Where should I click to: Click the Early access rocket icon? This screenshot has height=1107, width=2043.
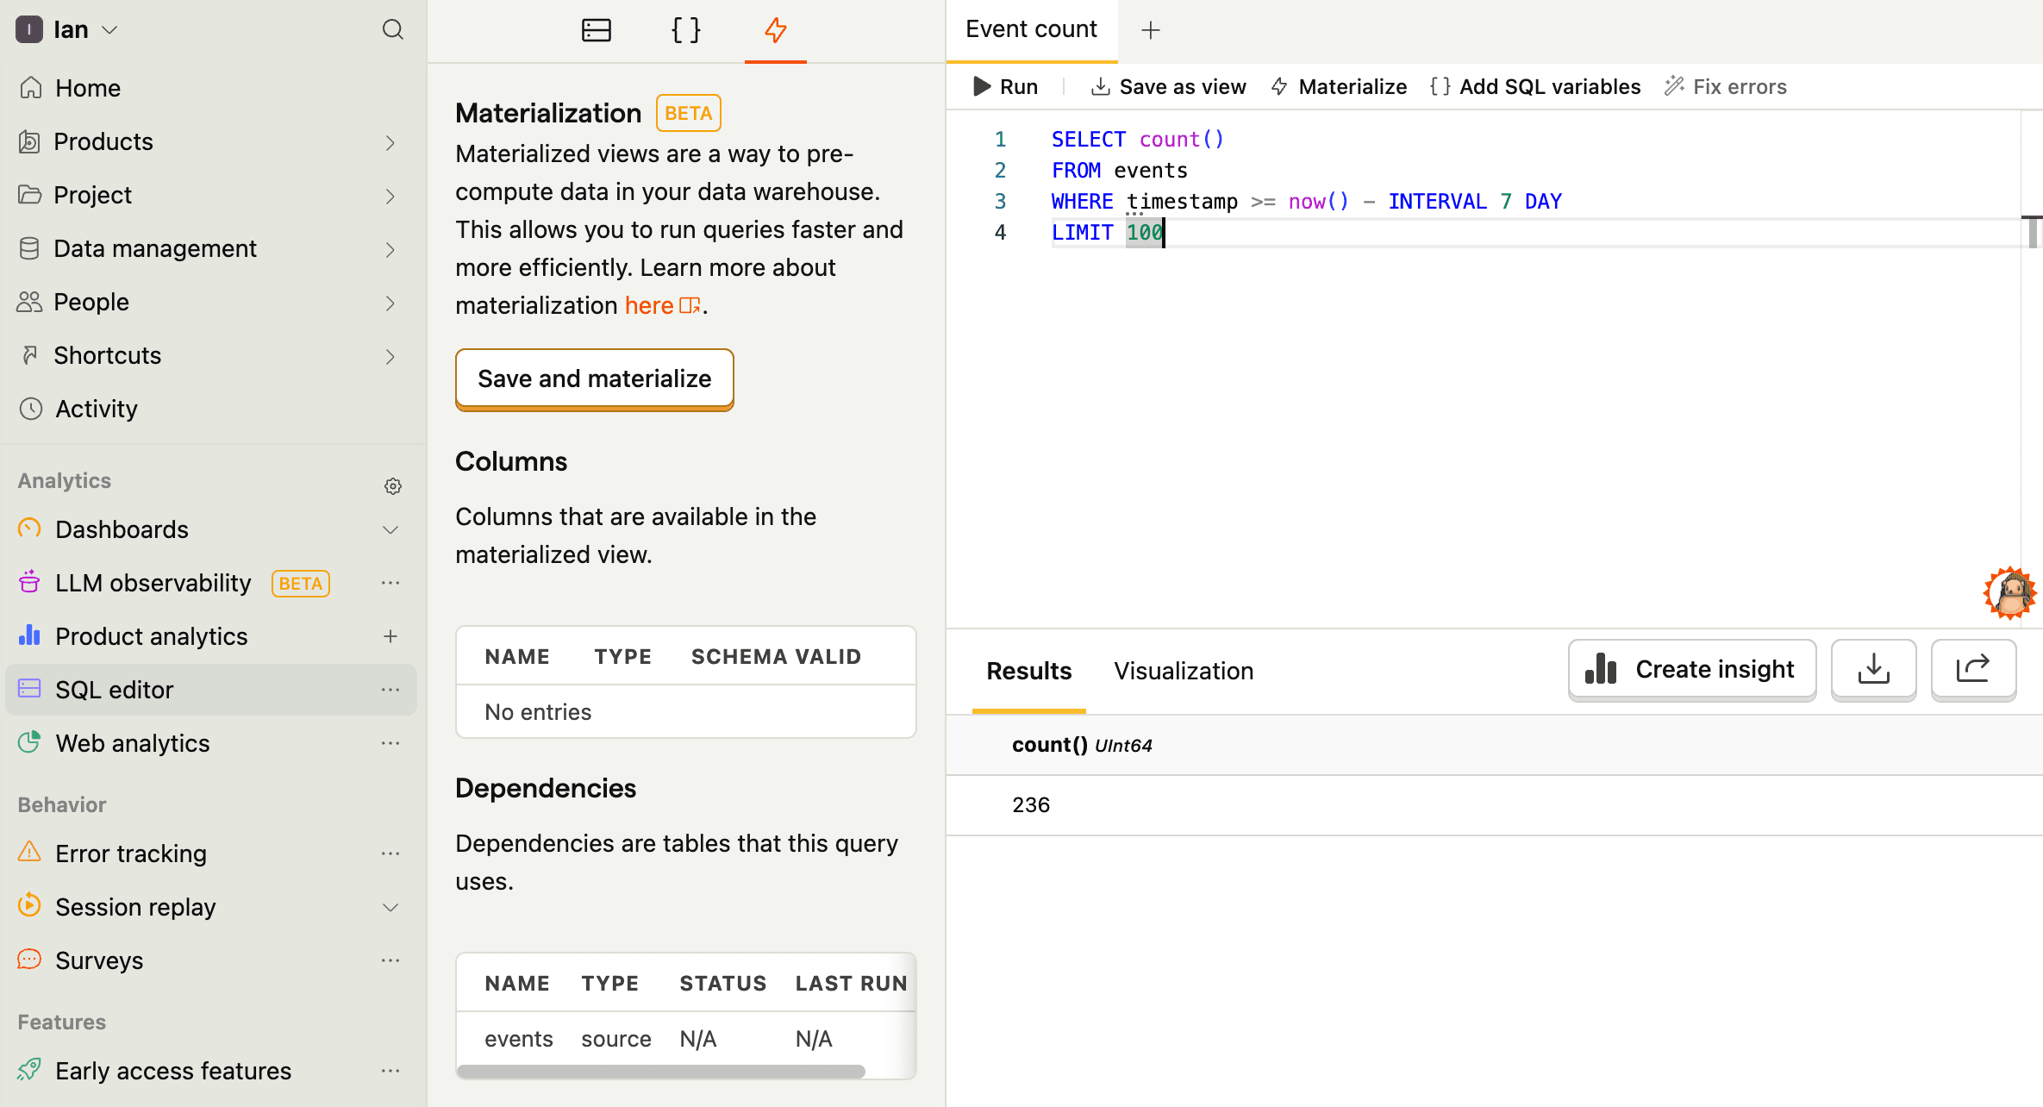click(29, 1069)
